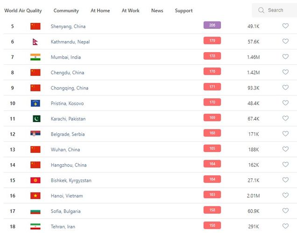Click the Kosovo flag icon
297x233 pixels.
coord(35,103)
